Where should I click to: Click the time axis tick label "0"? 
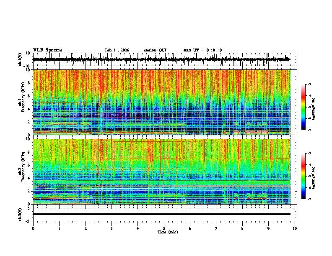33,228
